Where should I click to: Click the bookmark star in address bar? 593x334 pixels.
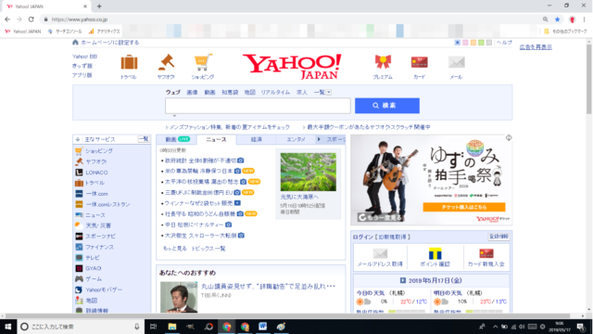tap(557, 19)
